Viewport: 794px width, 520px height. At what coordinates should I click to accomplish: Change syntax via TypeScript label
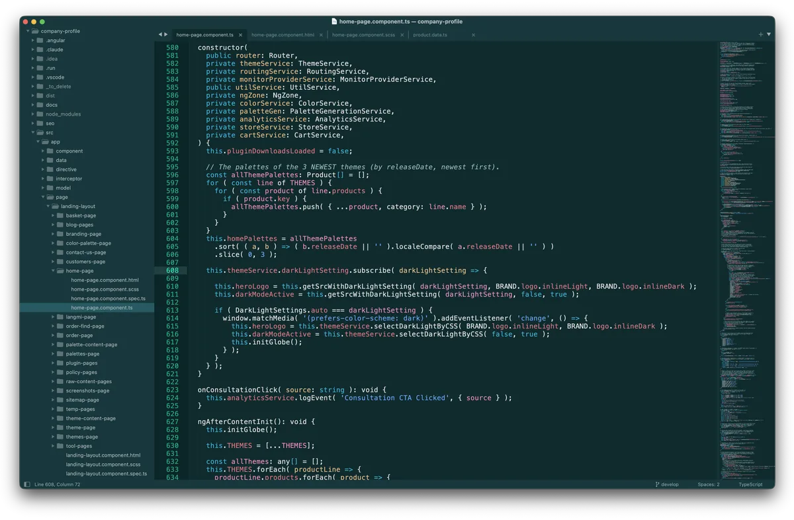[x=751, y=484]
